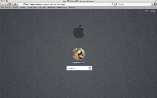The height and width of the screenshot is (98, 157).
Task: Go forward with the Safari forward arrow
Action: [6, 4]
